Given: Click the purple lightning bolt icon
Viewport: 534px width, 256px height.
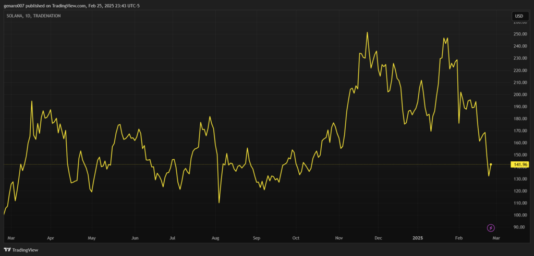Looking at the screenshot, I should 491,228.
